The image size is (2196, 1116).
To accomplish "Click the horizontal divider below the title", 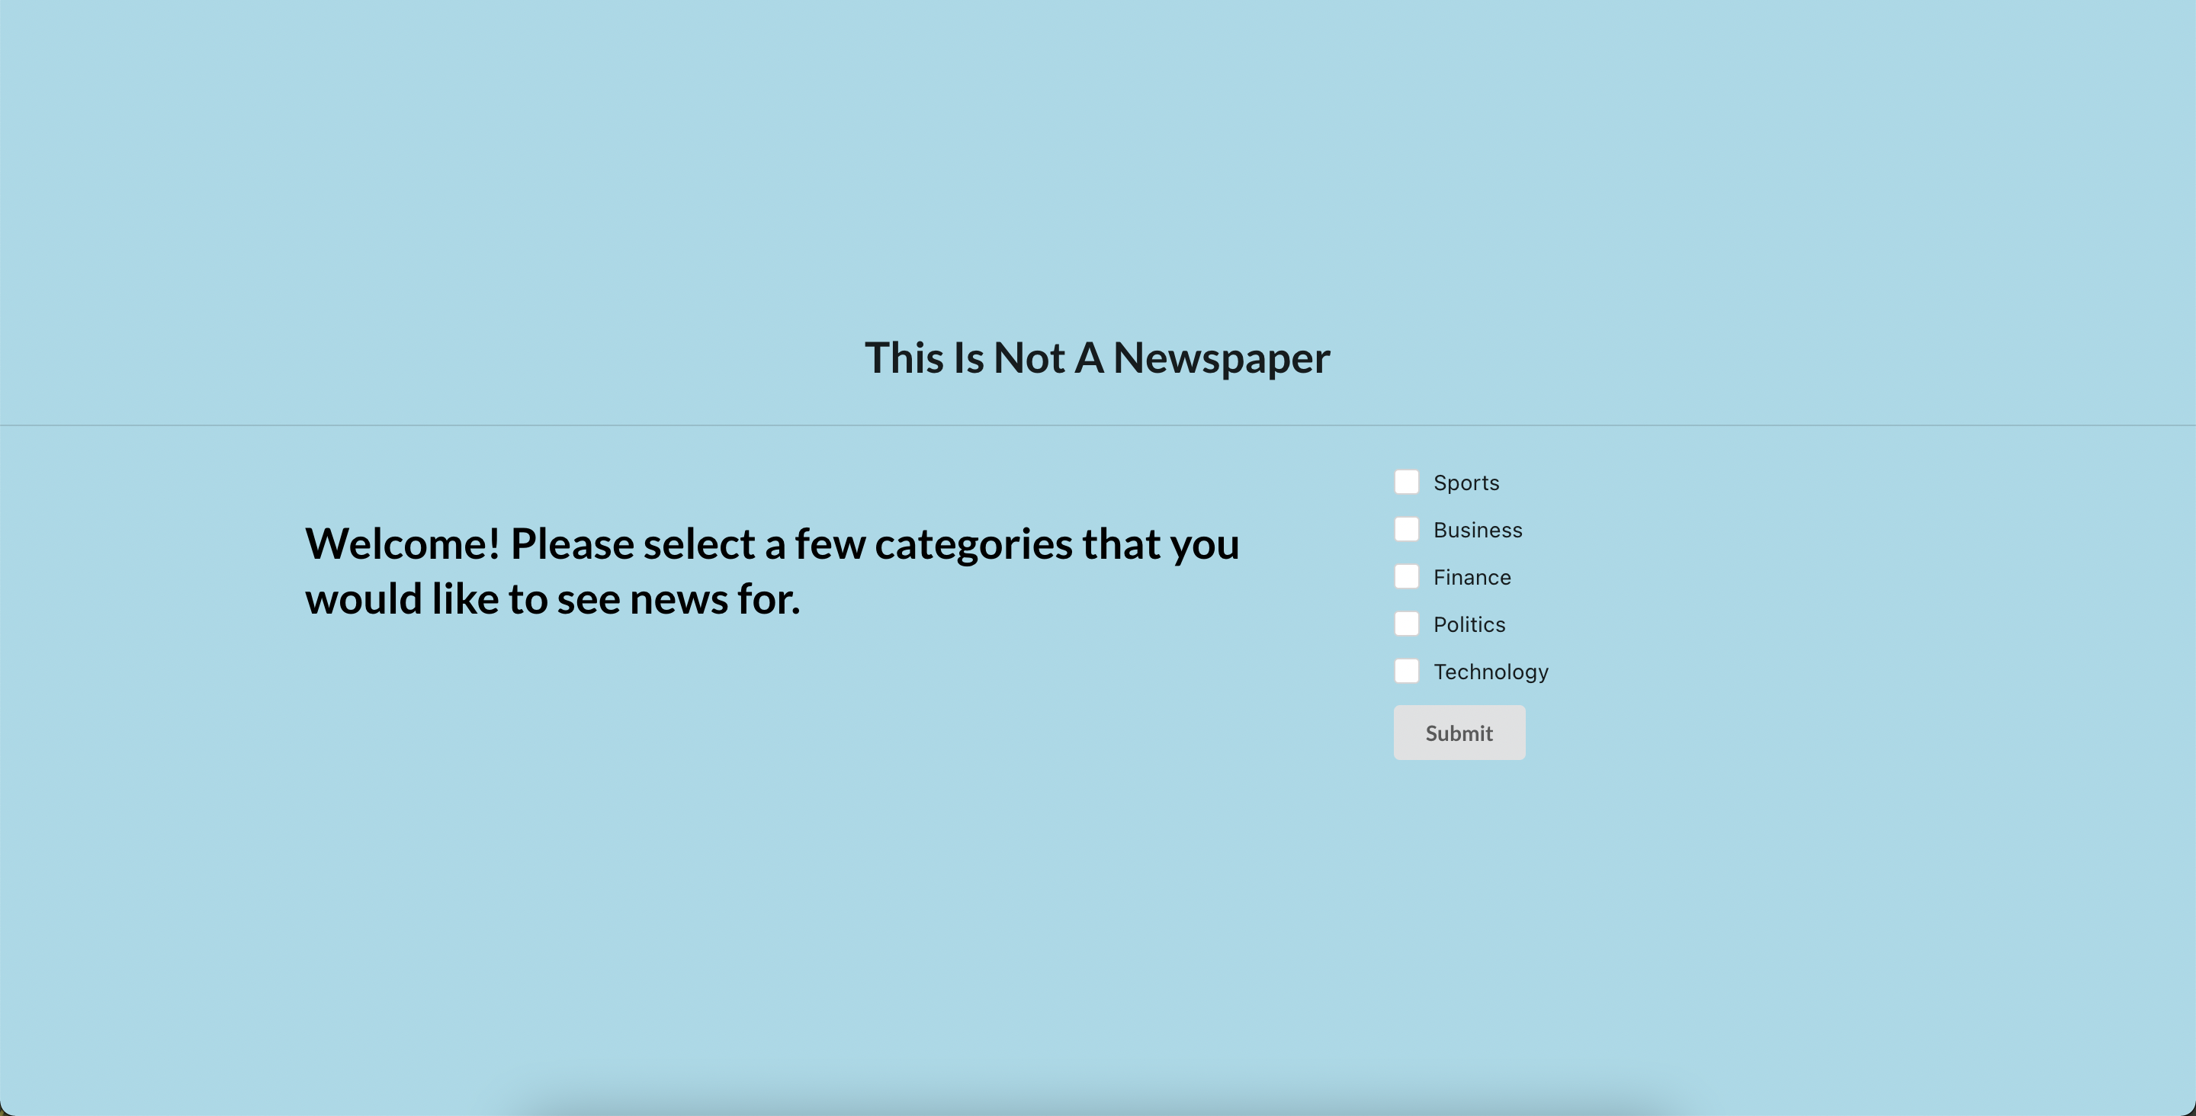I will (x=1097, y=425).
